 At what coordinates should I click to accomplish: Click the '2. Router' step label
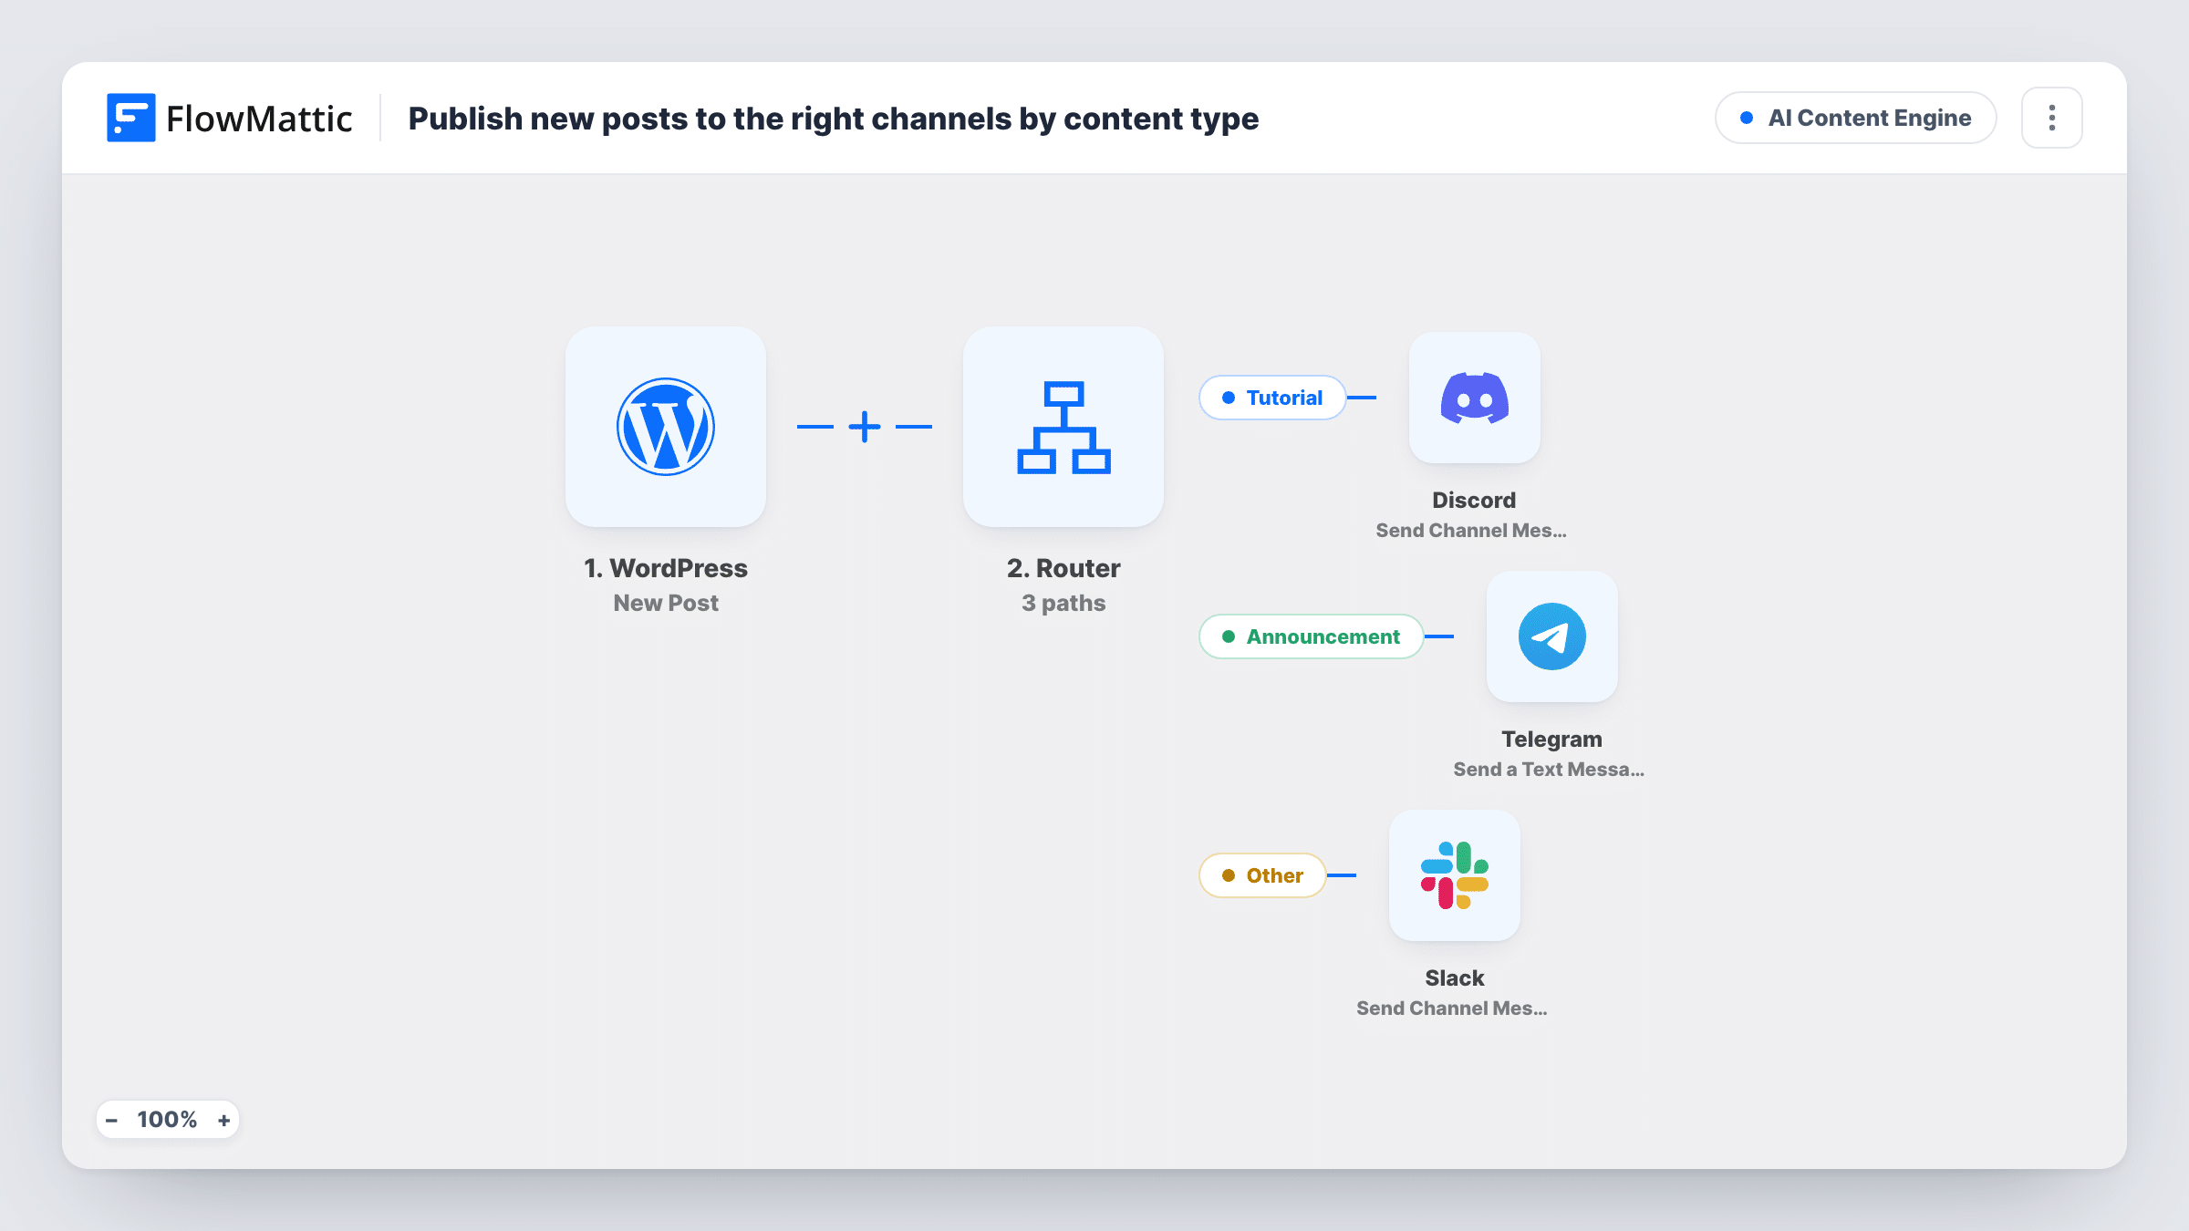click(1063, 568)
